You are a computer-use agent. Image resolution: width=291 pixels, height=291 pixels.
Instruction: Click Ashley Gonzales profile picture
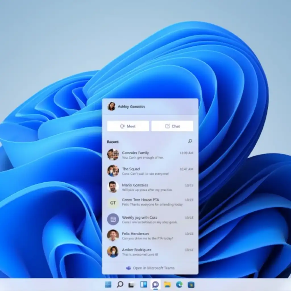(x=111, y=107)
